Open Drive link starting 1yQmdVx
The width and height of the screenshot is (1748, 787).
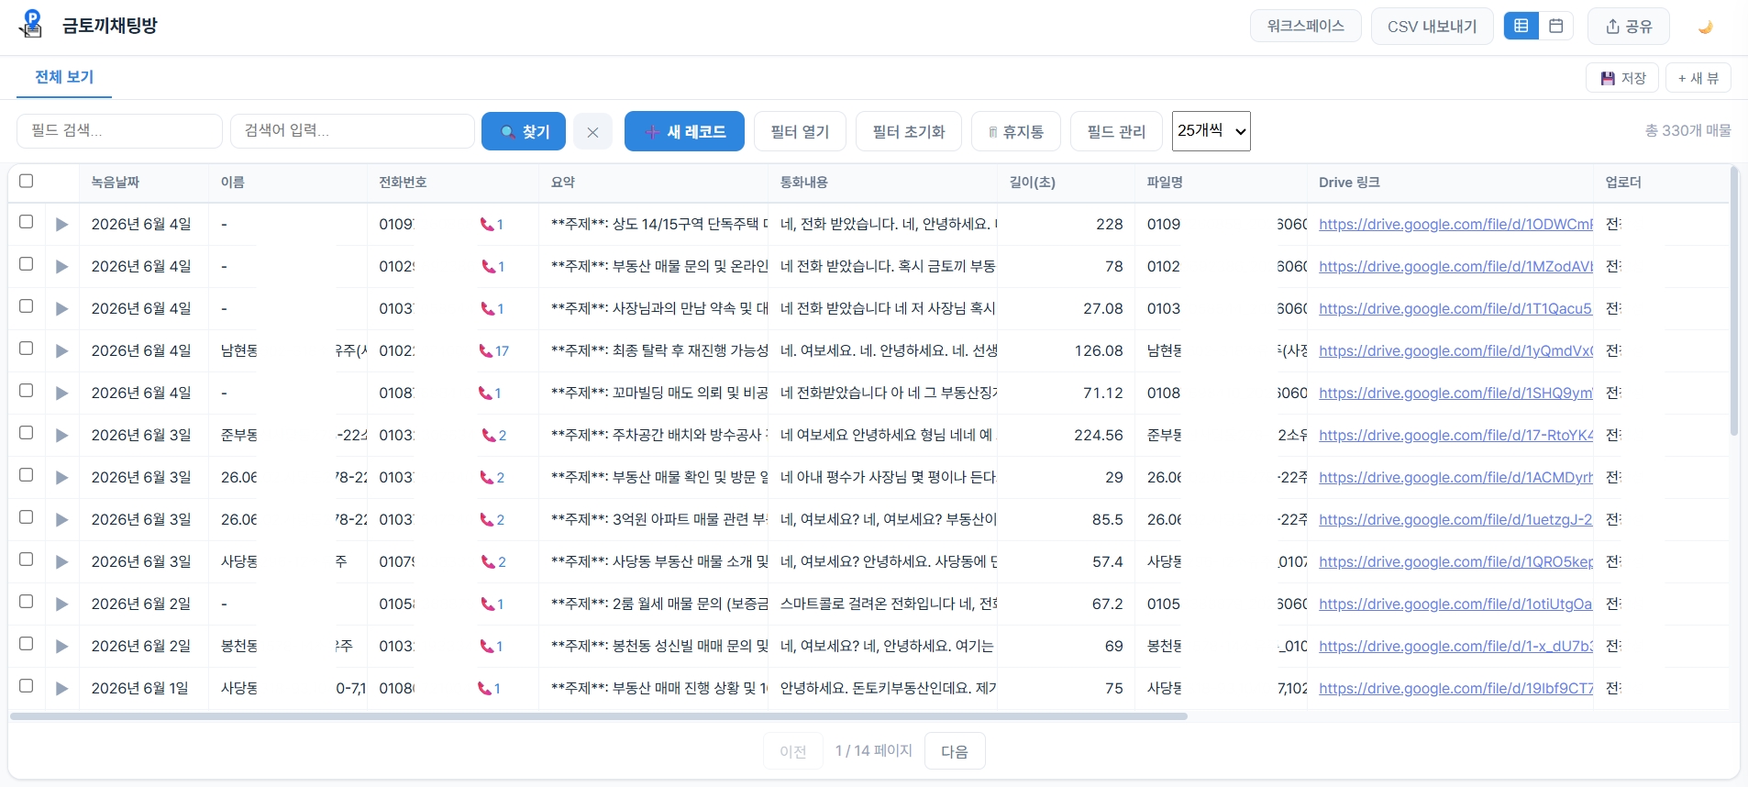pos(1455,351)
